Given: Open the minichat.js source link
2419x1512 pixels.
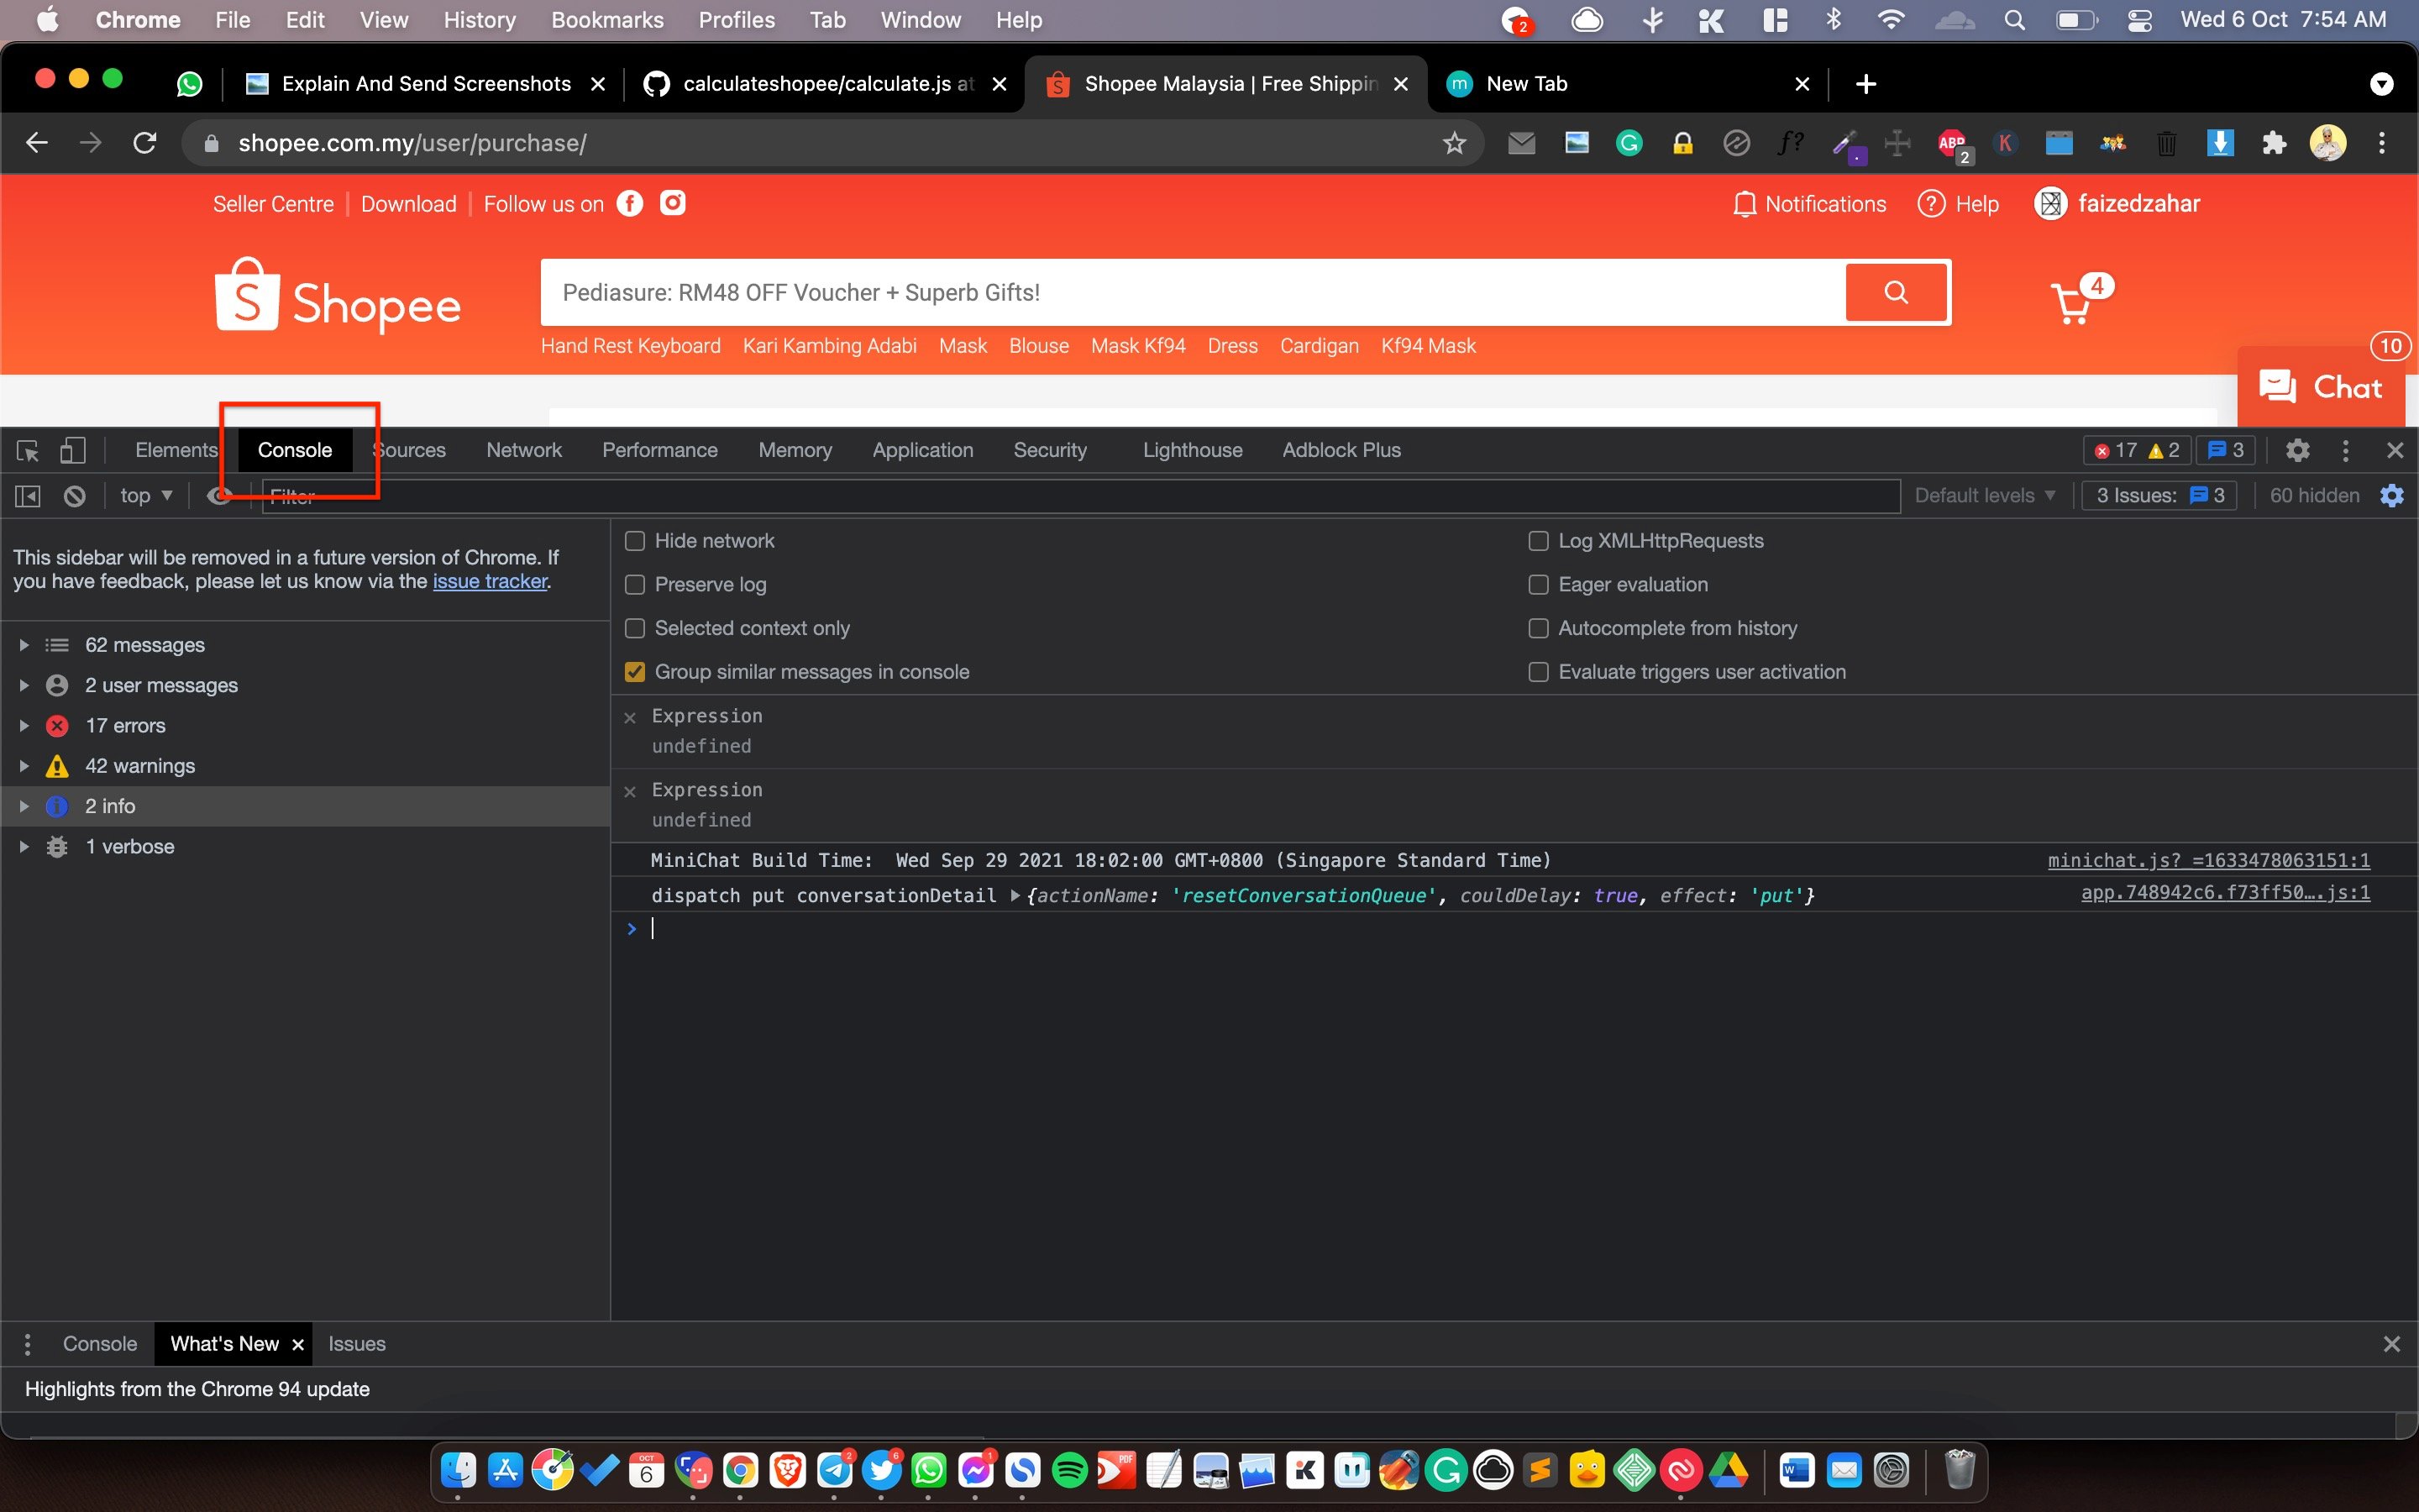Looking at the screenshot, I should 2209,860.
